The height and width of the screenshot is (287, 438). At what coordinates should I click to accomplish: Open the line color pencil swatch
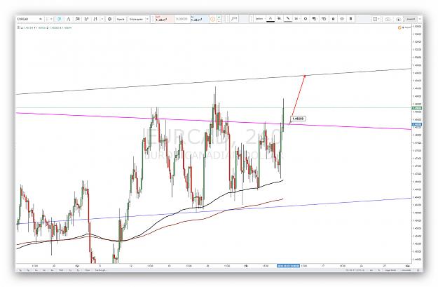[x=288, y=19]
